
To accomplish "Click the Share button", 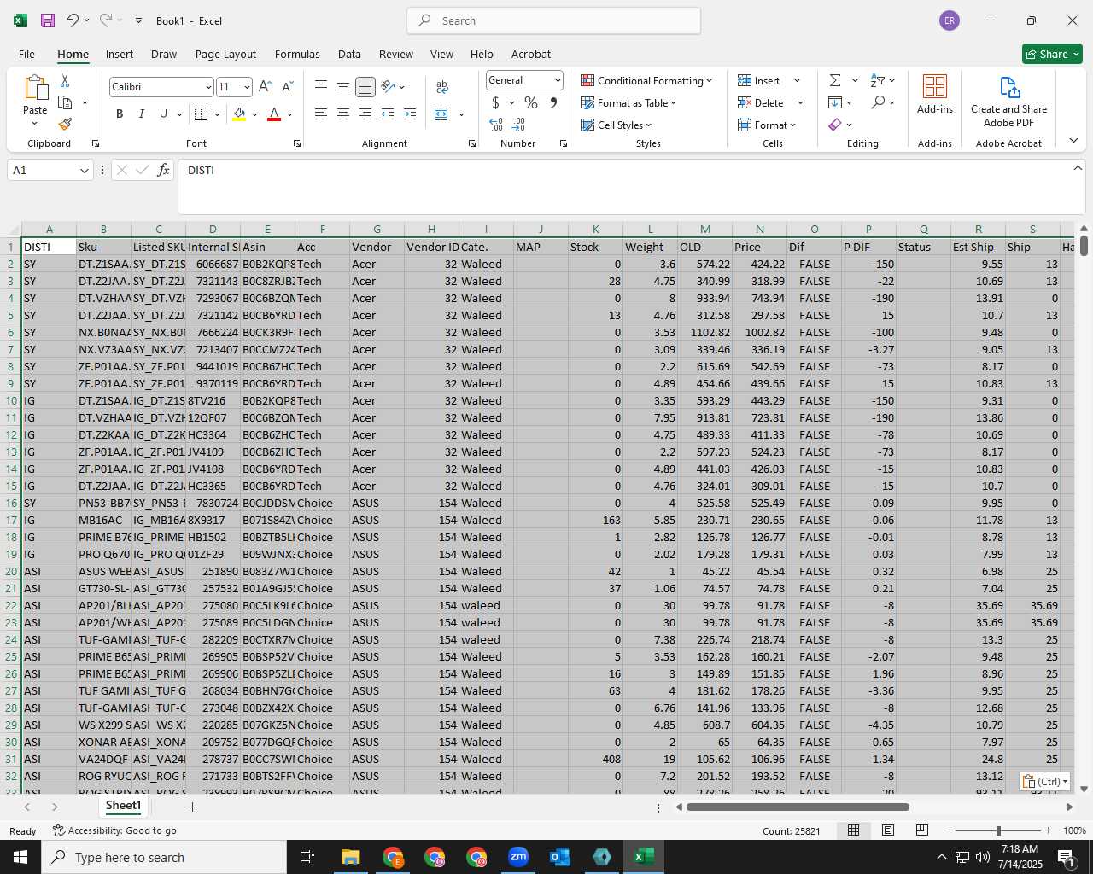I will coord(1052,54).
